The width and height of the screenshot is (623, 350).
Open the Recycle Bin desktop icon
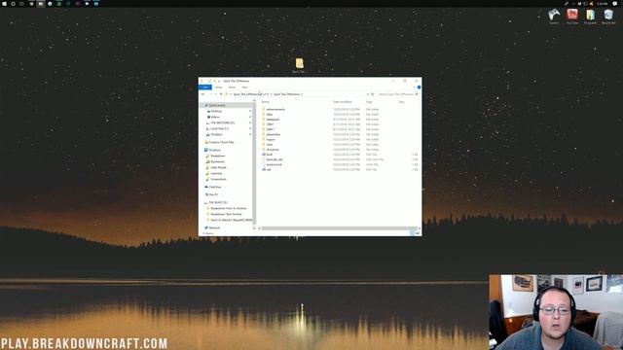click(608, 16)
